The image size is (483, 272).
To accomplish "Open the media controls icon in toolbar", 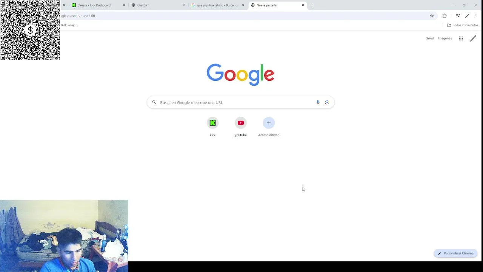I will [458, 16].
